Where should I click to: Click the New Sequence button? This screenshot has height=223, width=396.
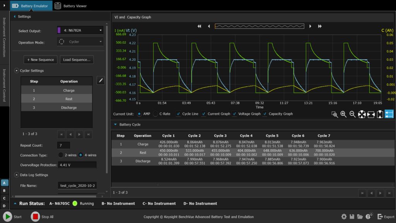point(40,60)
